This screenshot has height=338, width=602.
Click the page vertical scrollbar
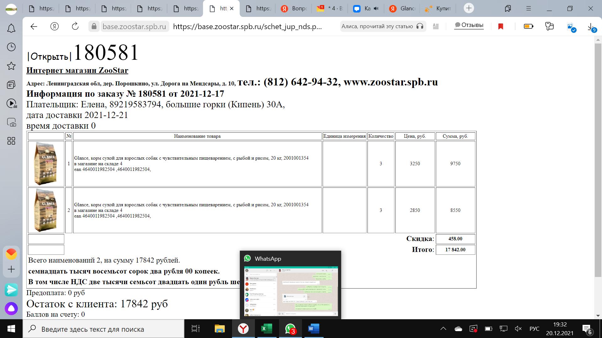pos(598,160)
